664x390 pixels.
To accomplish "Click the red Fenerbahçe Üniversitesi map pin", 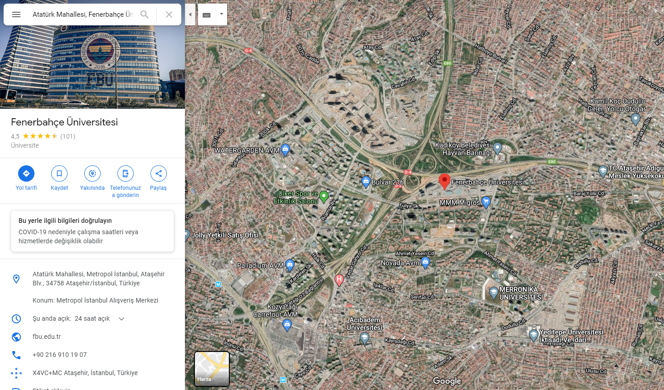I will 445,181.
